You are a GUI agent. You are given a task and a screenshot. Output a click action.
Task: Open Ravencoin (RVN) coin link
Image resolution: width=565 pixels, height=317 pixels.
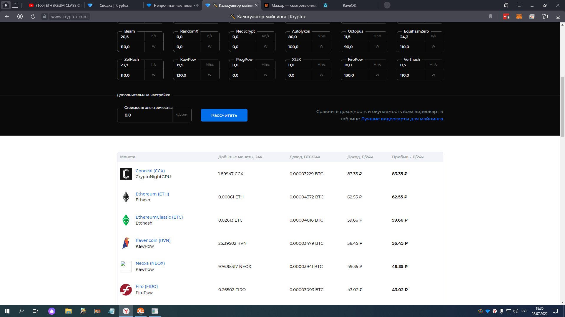point(153,240)
